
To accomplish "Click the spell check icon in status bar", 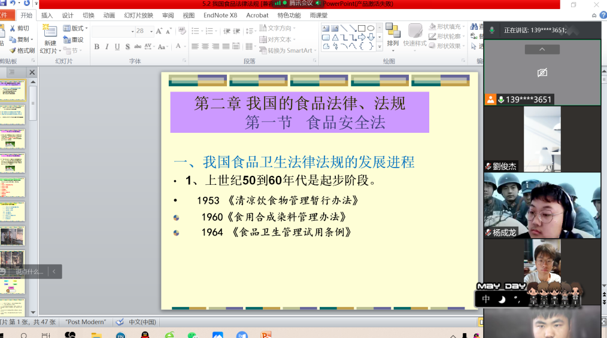I will [120, 322].
